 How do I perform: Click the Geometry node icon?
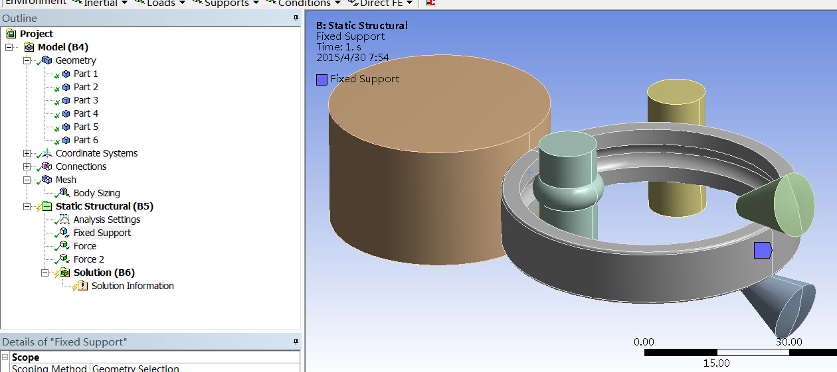coord(46,60)
